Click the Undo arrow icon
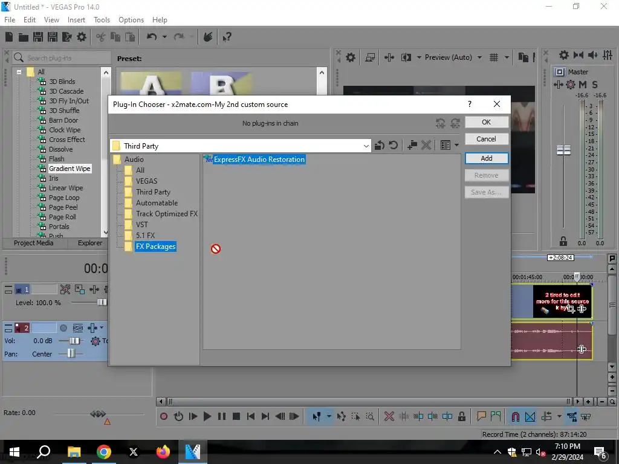The image size is (619, 464). pyautogui.click(x=152, y=37)
